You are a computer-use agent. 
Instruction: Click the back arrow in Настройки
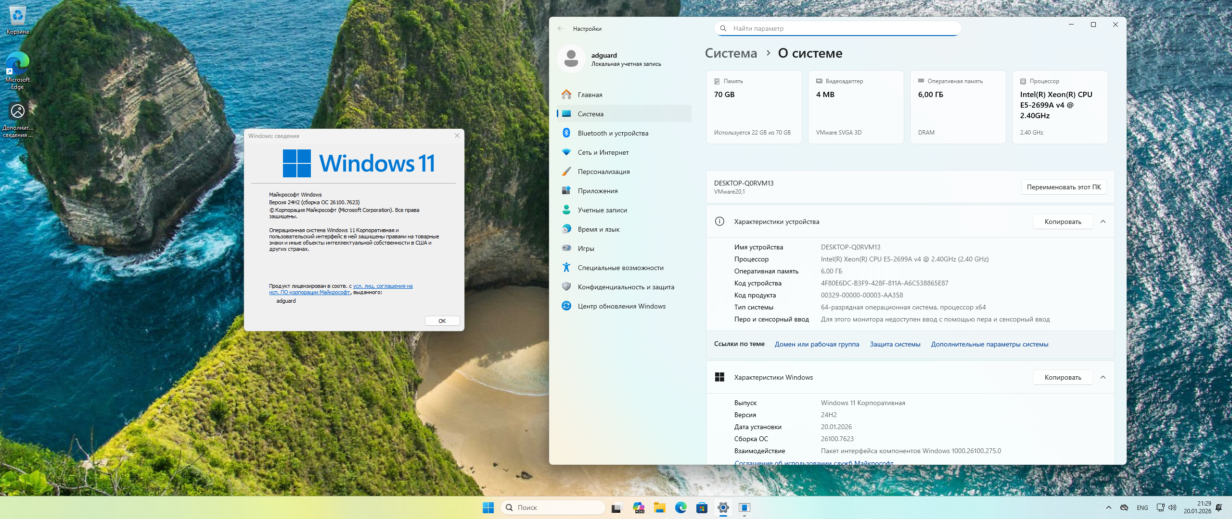(x=561, y=29)
